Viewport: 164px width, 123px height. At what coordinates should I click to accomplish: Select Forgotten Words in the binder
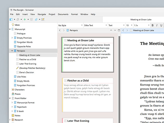25,42
